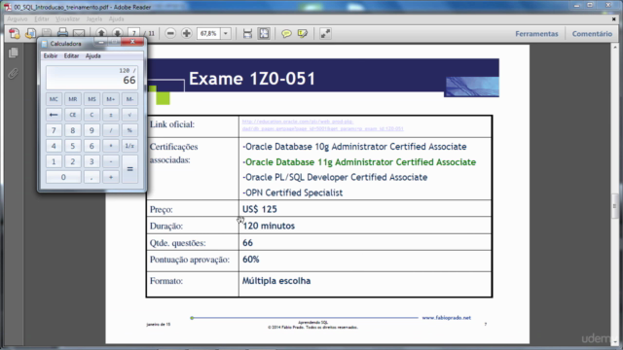Click the subtract key on the calculator
The height and width of the screenshot is (350, 623).
[111, 161]
